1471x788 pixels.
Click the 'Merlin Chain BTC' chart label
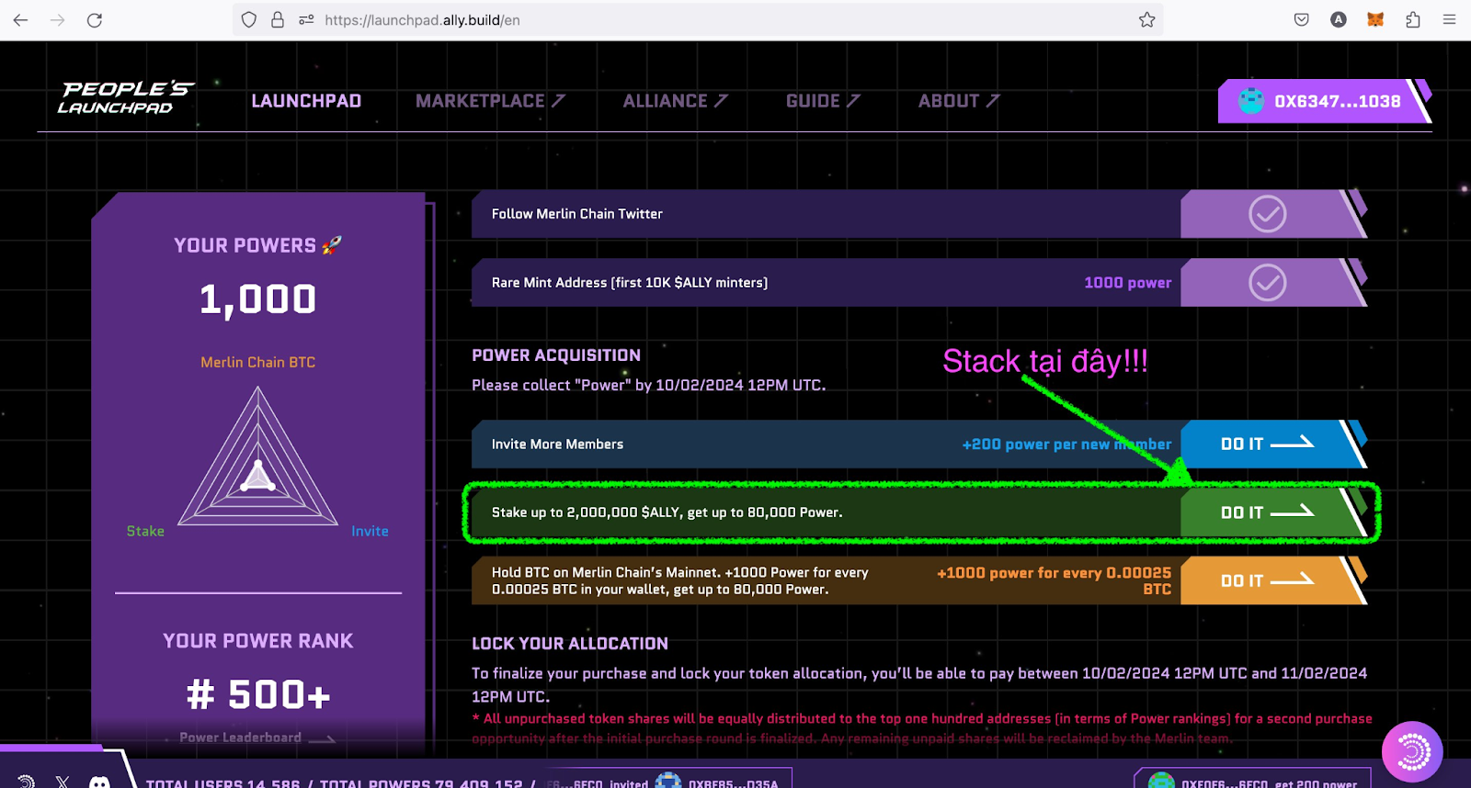pyautogui.click(x=258, y=363)
